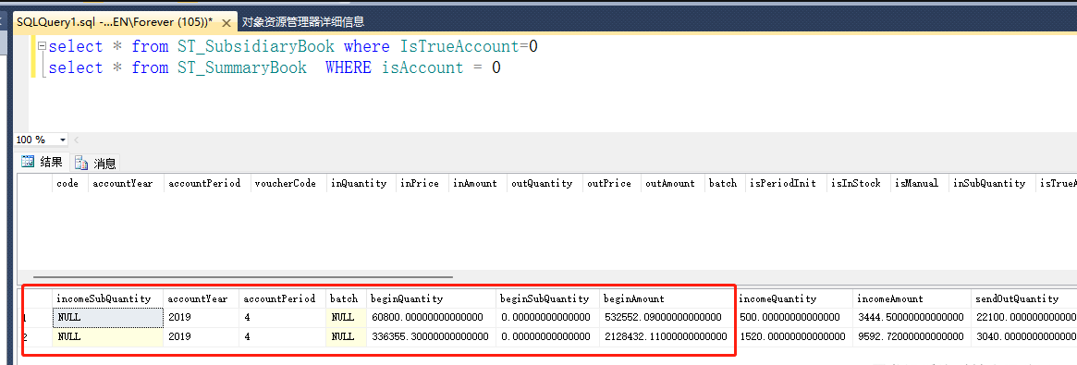1077x365 pixels.
Task: Click the incomeSubQuantity column header
Action: coord(108,298)
